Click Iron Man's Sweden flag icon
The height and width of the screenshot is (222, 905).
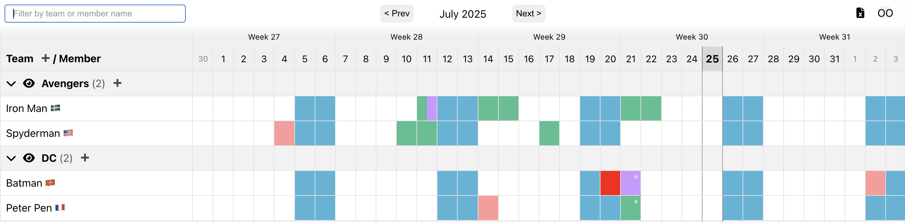coord(55,108)
